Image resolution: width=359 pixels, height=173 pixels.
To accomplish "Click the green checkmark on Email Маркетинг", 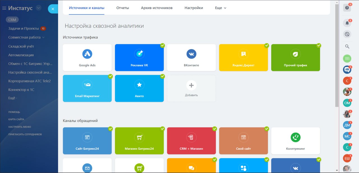I will click(110, 76).
